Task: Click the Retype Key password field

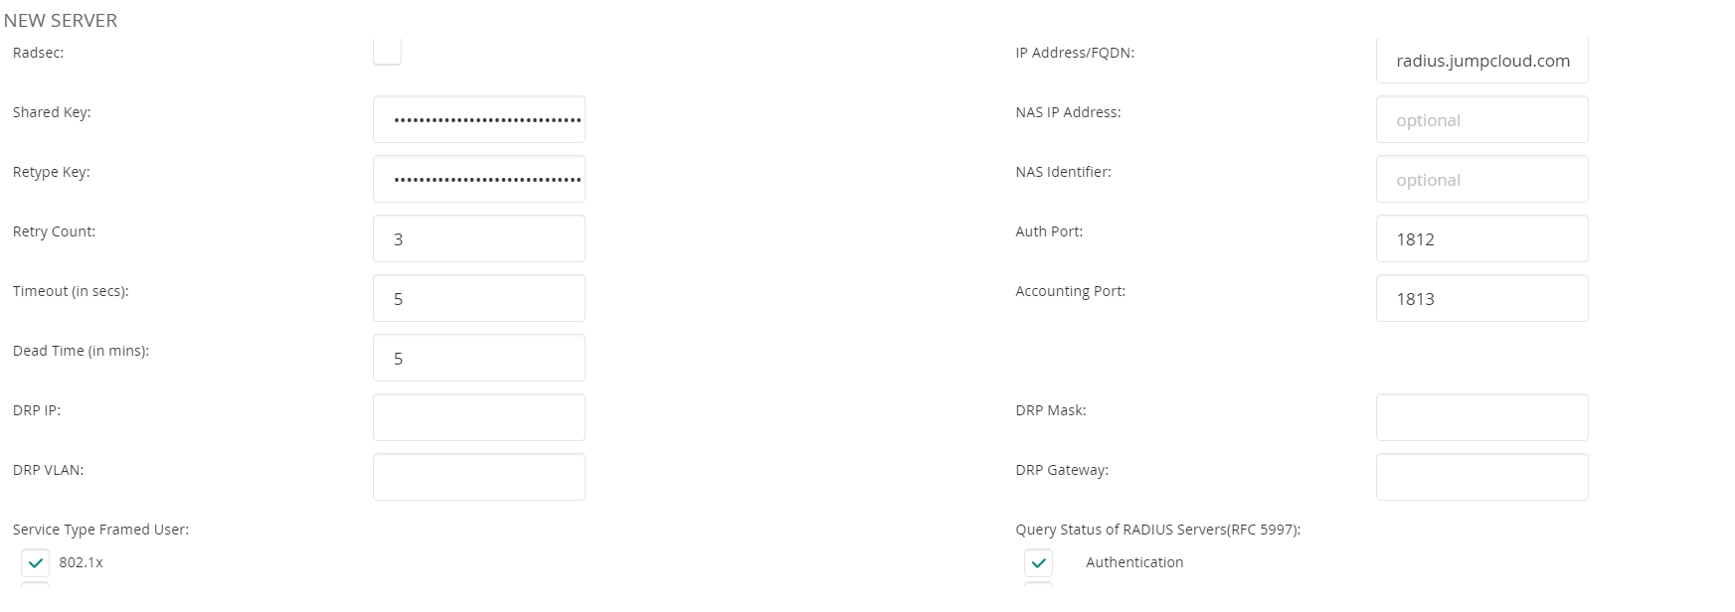Action: click(479, 179)
